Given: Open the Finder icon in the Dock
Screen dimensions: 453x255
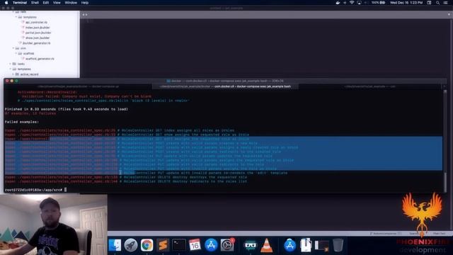Looking at the screenshot, I should [115, 245].
